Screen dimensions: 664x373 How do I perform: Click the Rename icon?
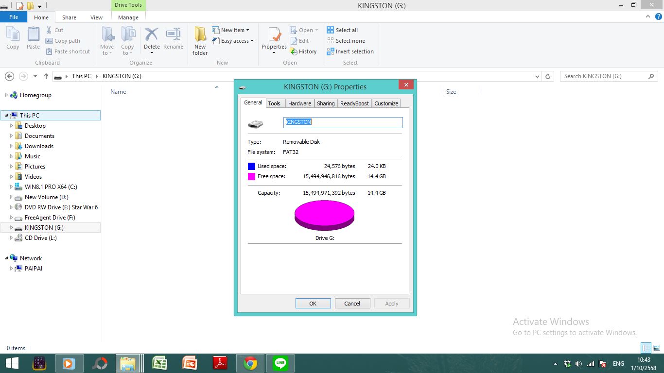tap(173, 34)
